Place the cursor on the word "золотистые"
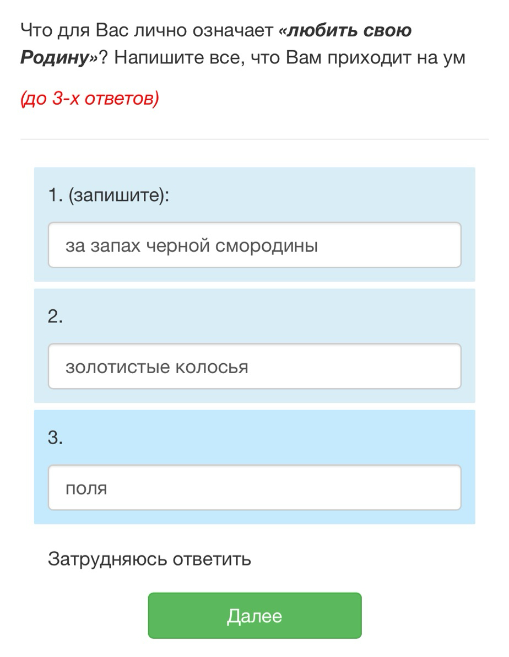The image size is (509, 657). (117, 367)
